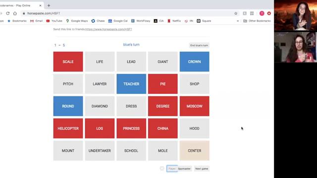Click the red DEGREE card

(163, 106)
